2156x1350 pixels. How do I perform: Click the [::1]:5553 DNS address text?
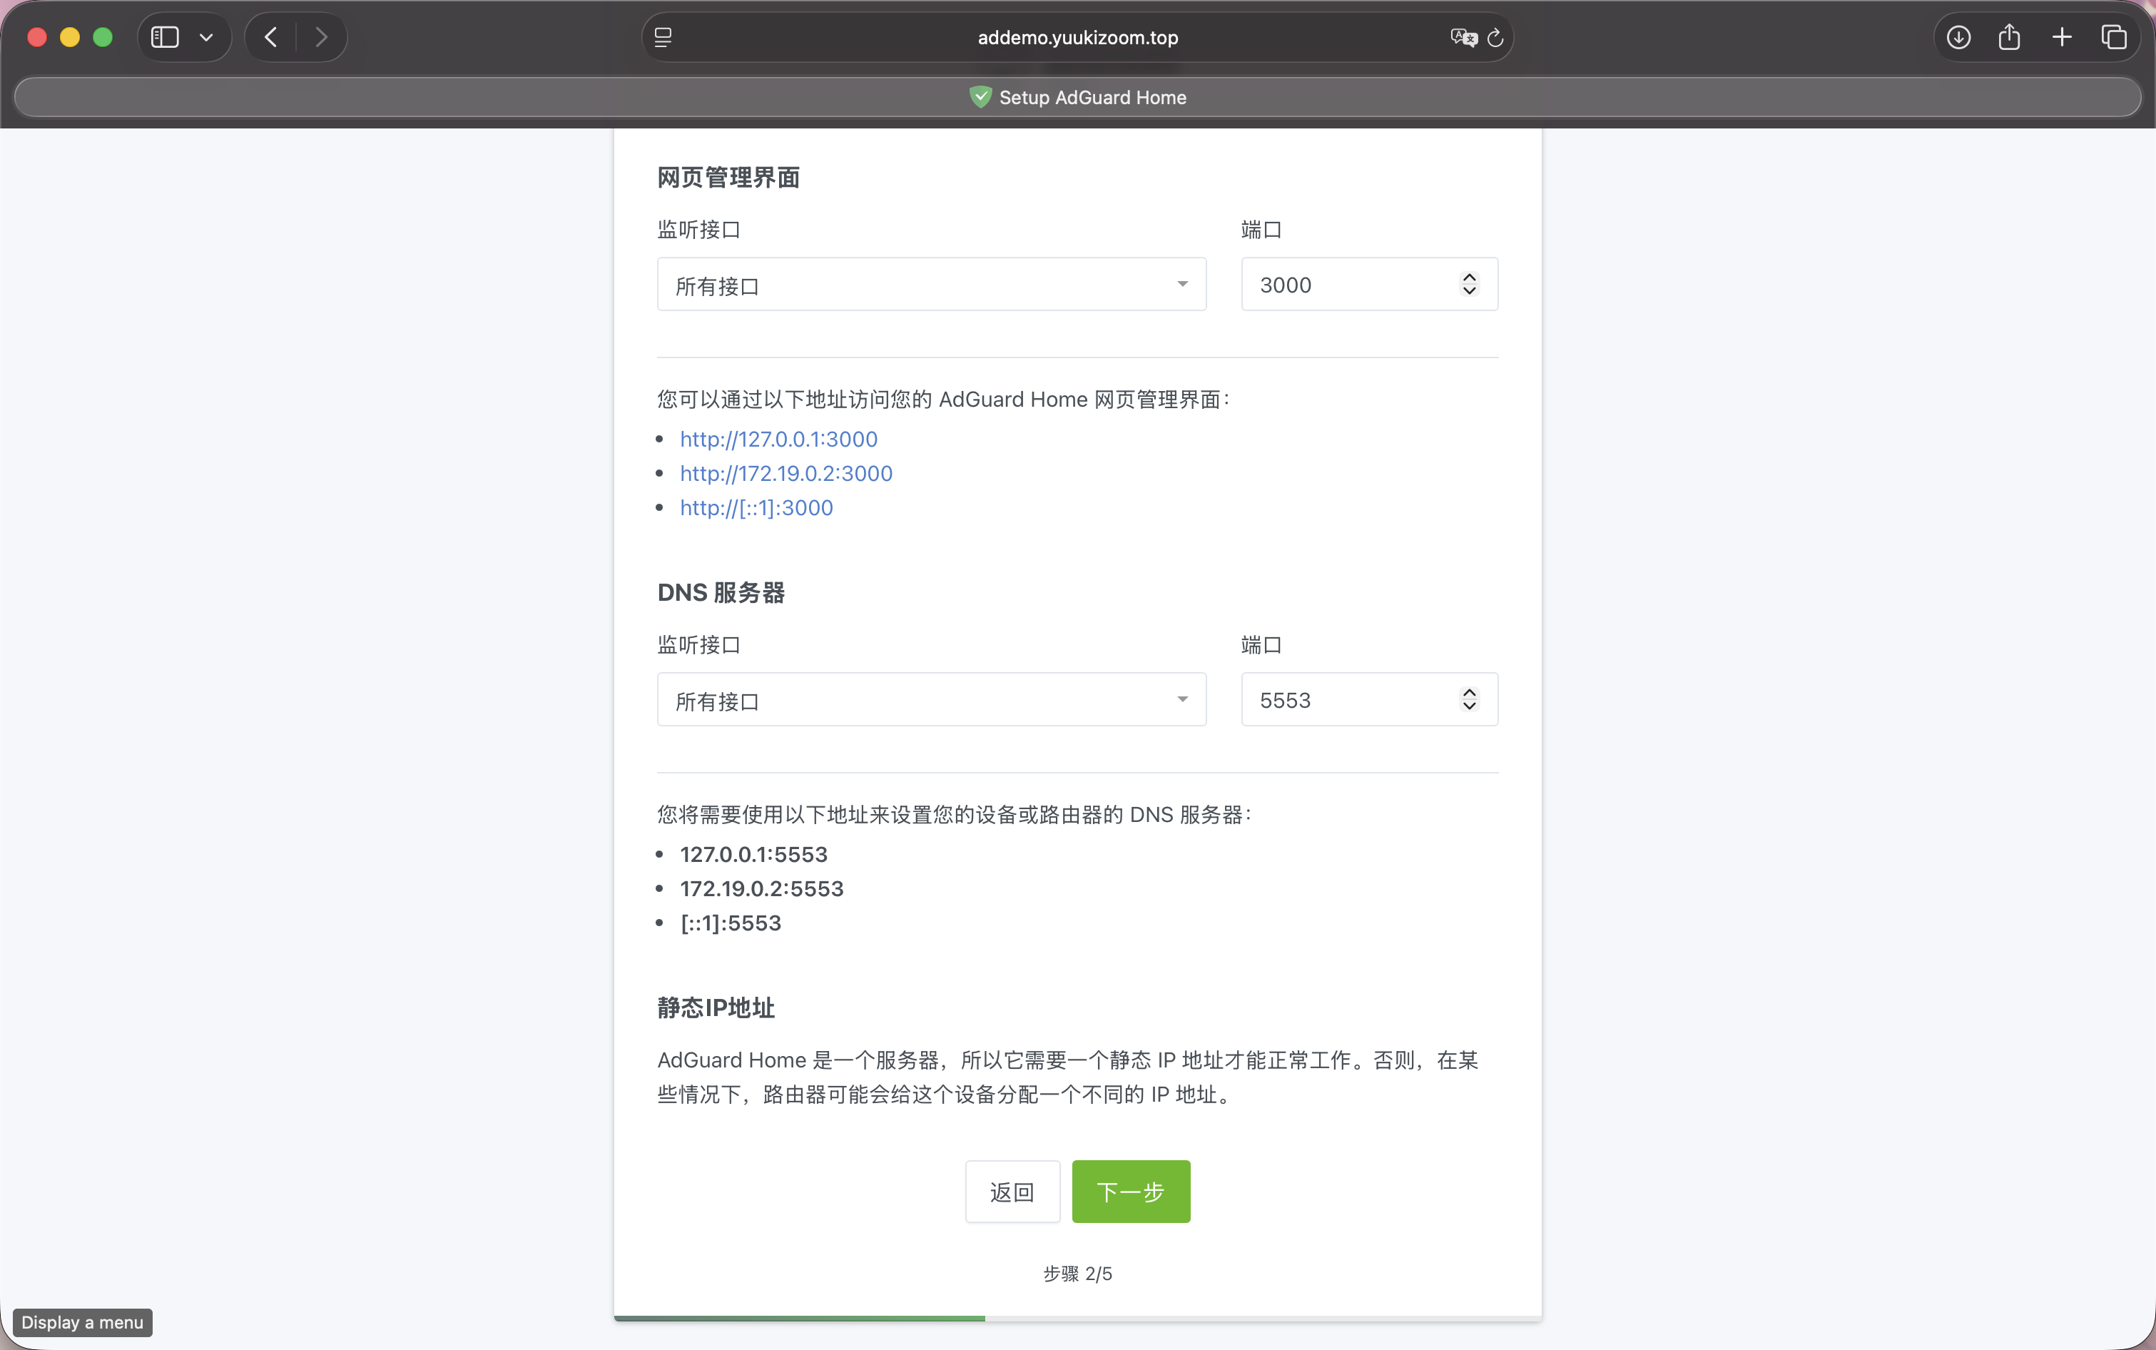[731, 923]
